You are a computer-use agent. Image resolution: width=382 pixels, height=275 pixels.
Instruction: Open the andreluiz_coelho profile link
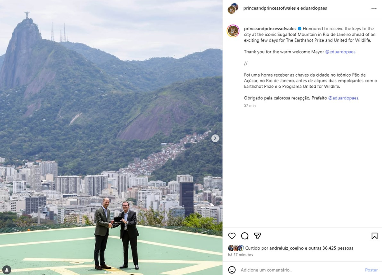(286, 248)
